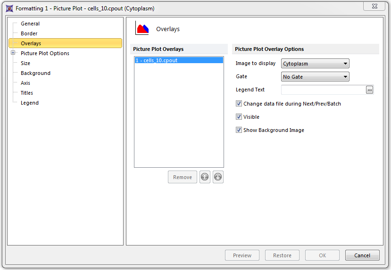
Task: Click the Legend Text ellipsis button
Action: [370, 90]
